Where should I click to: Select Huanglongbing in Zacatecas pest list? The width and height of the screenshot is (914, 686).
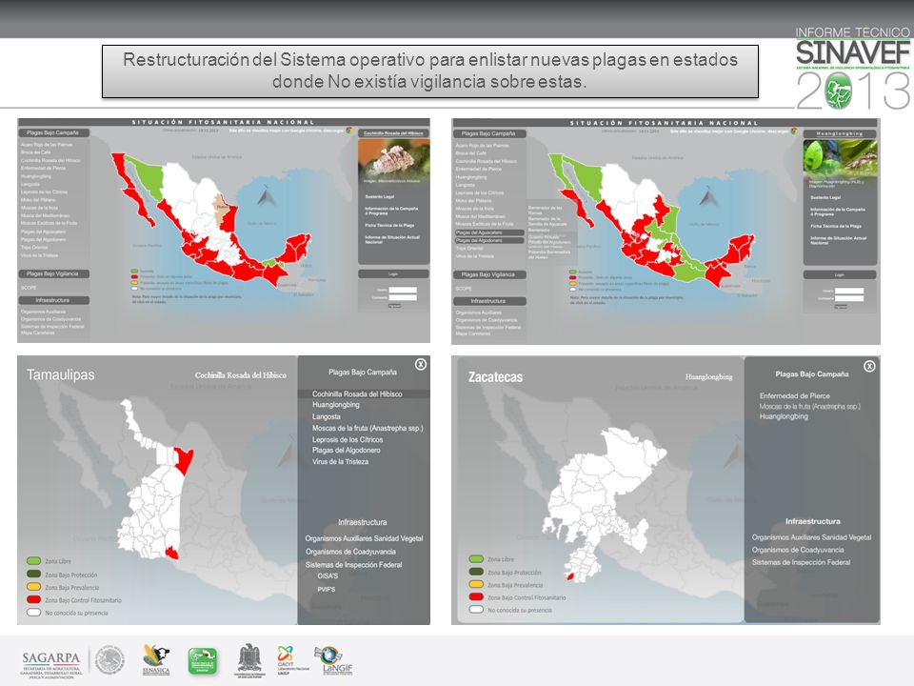coord(784,416)
